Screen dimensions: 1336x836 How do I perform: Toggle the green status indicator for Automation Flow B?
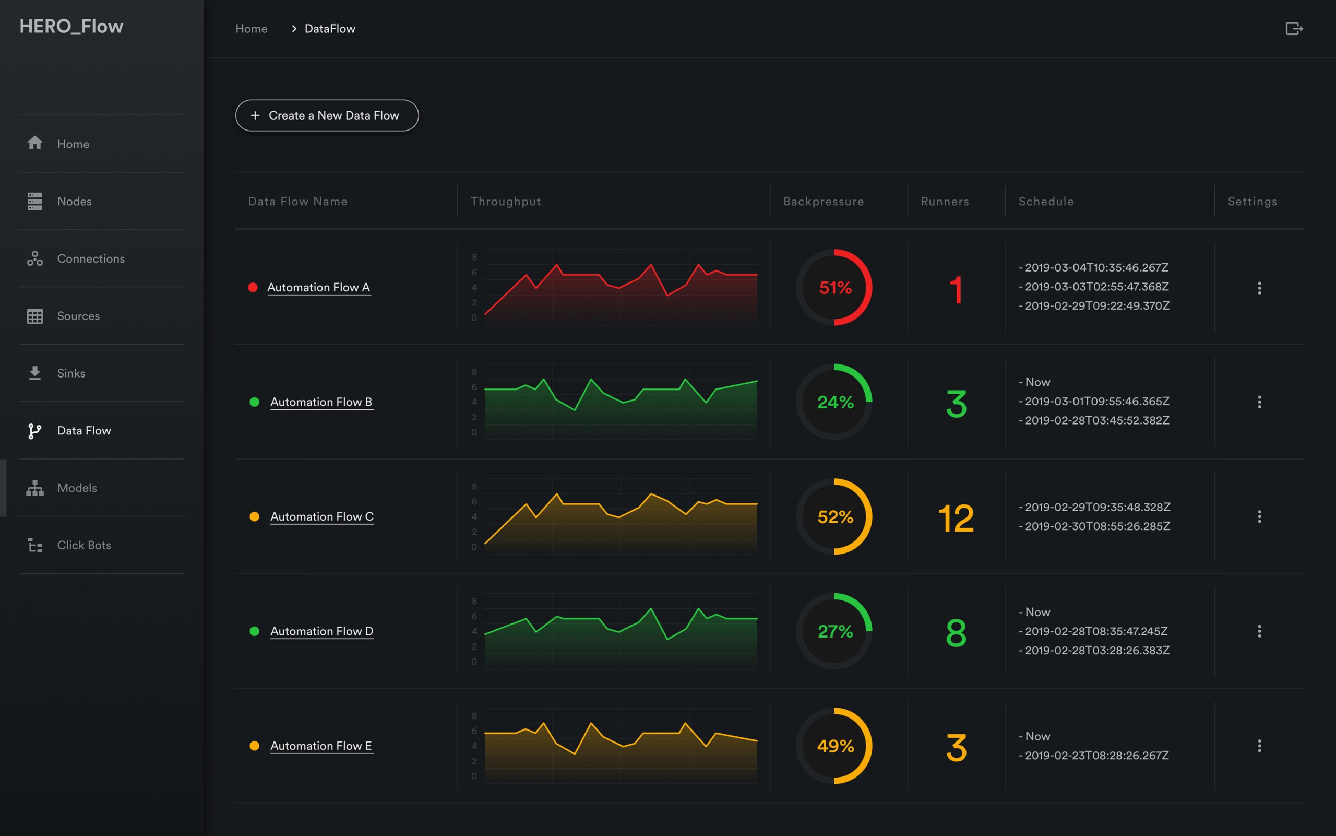pyautogui.click(x=255, y=402)
